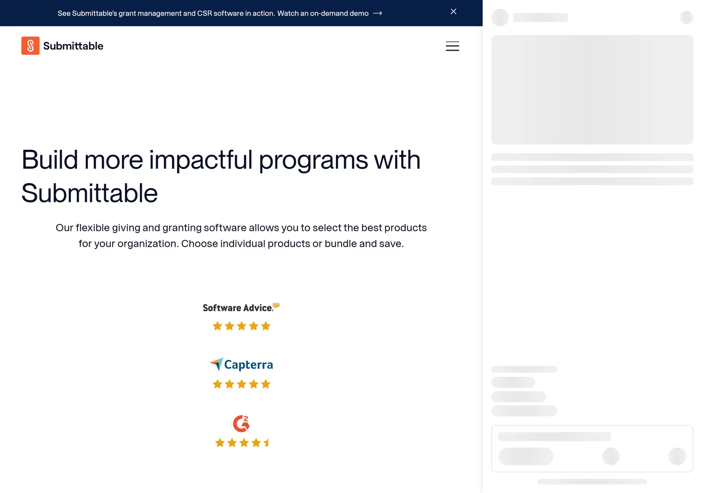The height and width of the screenshot is (493, 702).
Task: Click the Submittable logo icon
Action: [30, 46]
